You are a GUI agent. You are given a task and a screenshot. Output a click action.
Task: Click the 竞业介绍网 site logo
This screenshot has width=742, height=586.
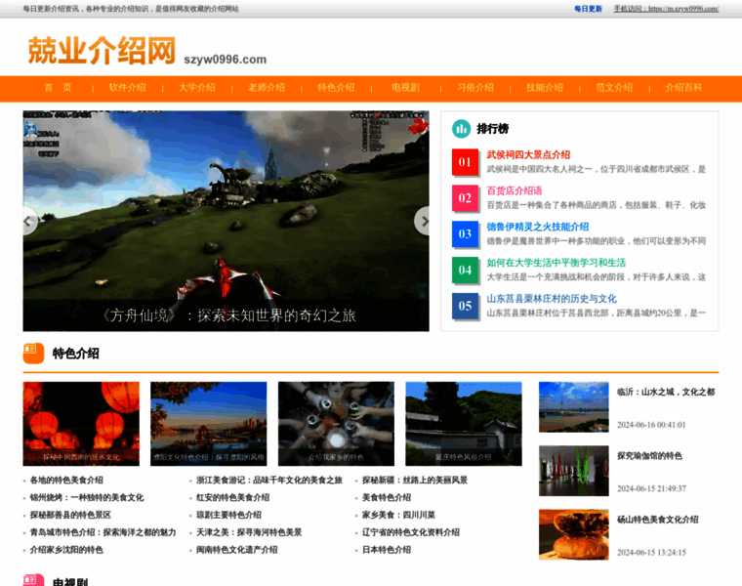click(102, 51)
